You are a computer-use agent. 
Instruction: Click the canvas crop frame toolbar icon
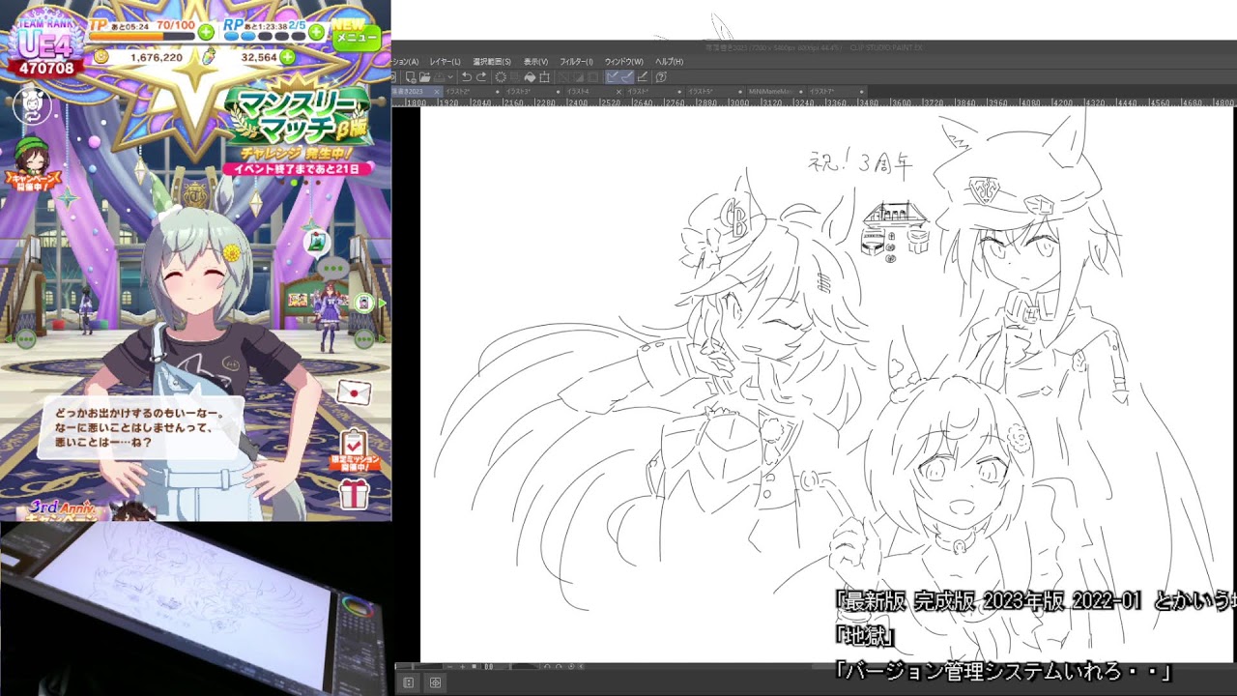coord(545,77)
